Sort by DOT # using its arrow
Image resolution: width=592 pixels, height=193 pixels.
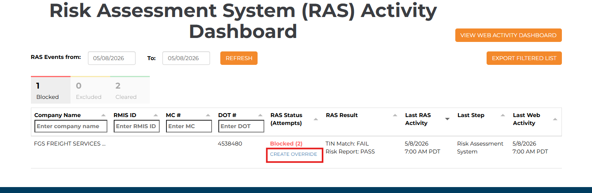click(260, 115)
